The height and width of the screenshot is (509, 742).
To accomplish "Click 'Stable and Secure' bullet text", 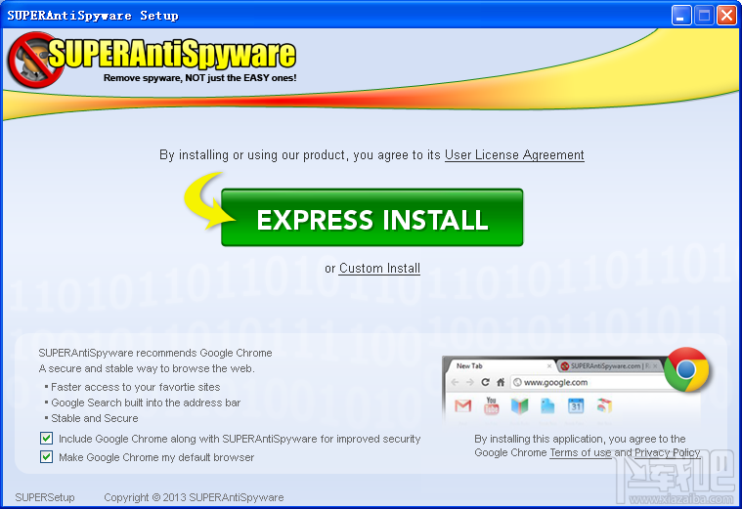I will pos(95,418).
